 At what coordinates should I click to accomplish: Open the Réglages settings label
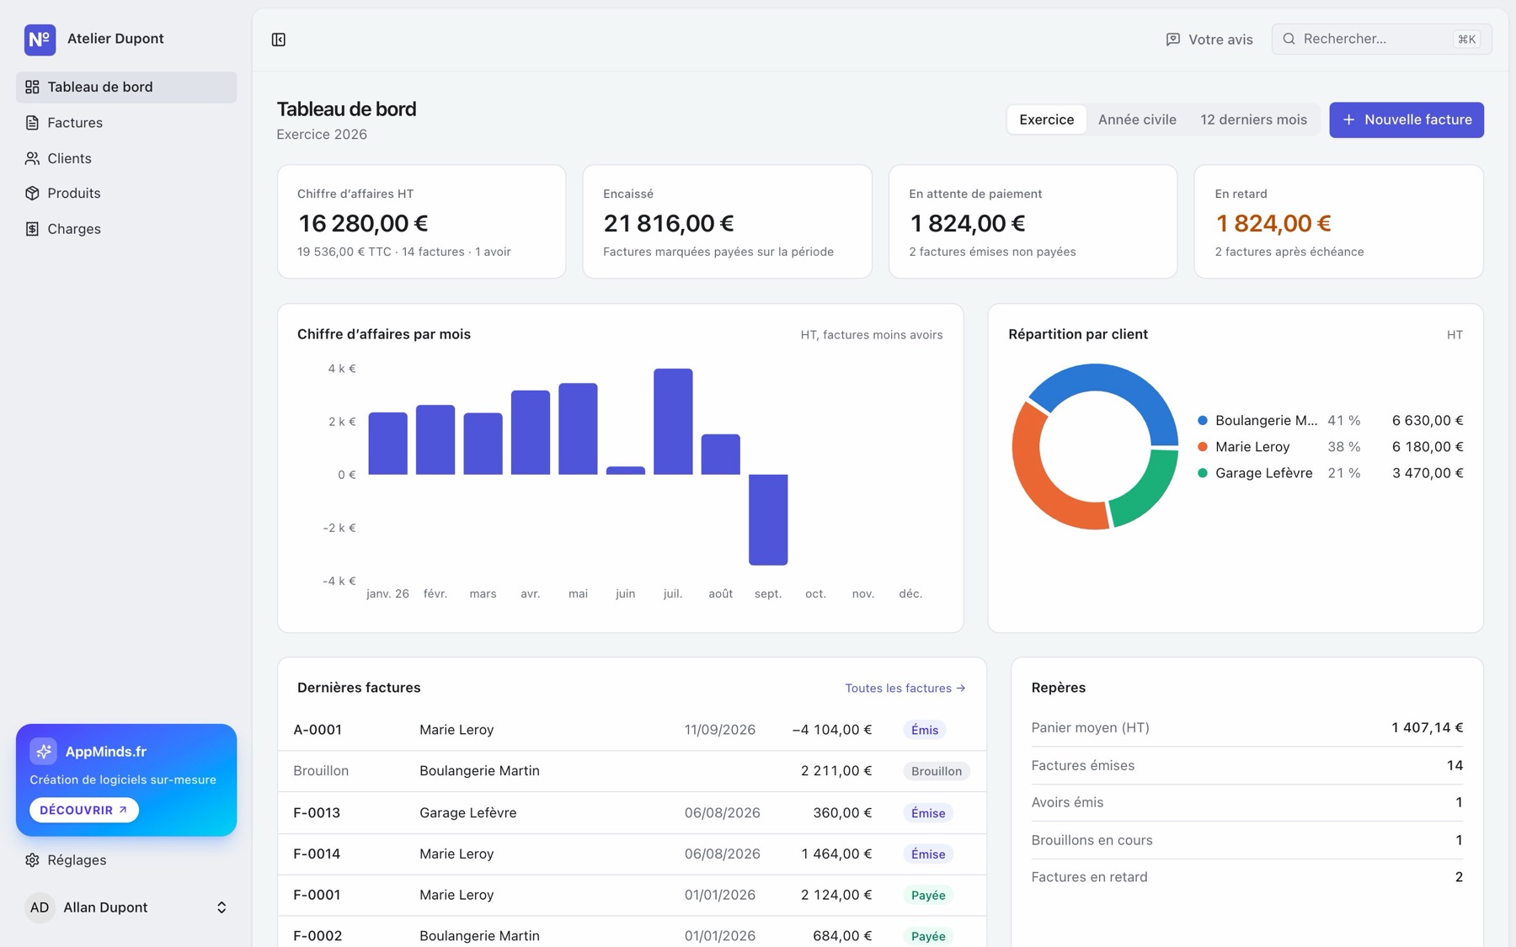tap(77, 860)
